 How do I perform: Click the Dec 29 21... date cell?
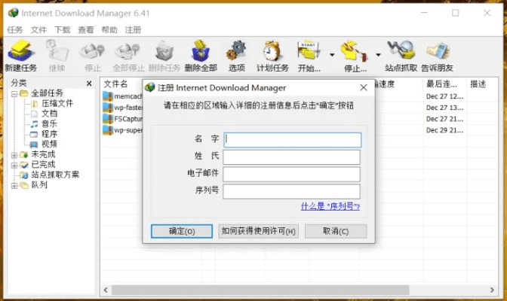(x=444, y=130)
